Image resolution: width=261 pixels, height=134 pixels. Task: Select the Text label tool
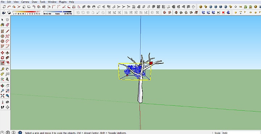coord(7,74)
